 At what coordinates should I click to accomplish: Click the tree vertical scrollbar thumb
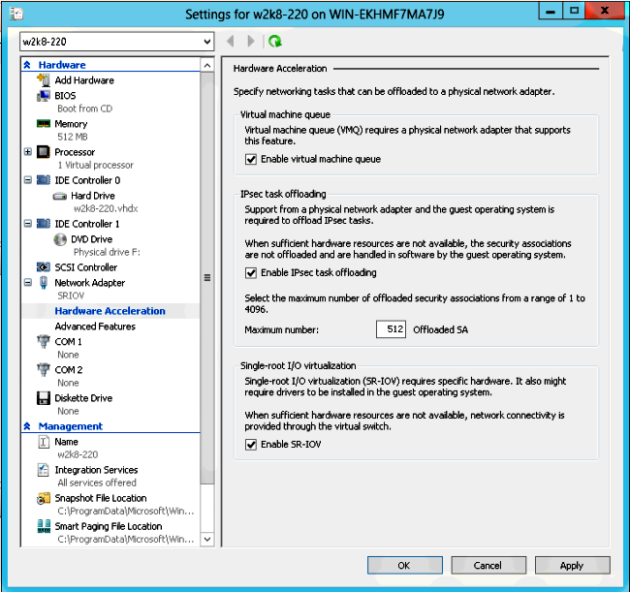[x=207, y=278]
